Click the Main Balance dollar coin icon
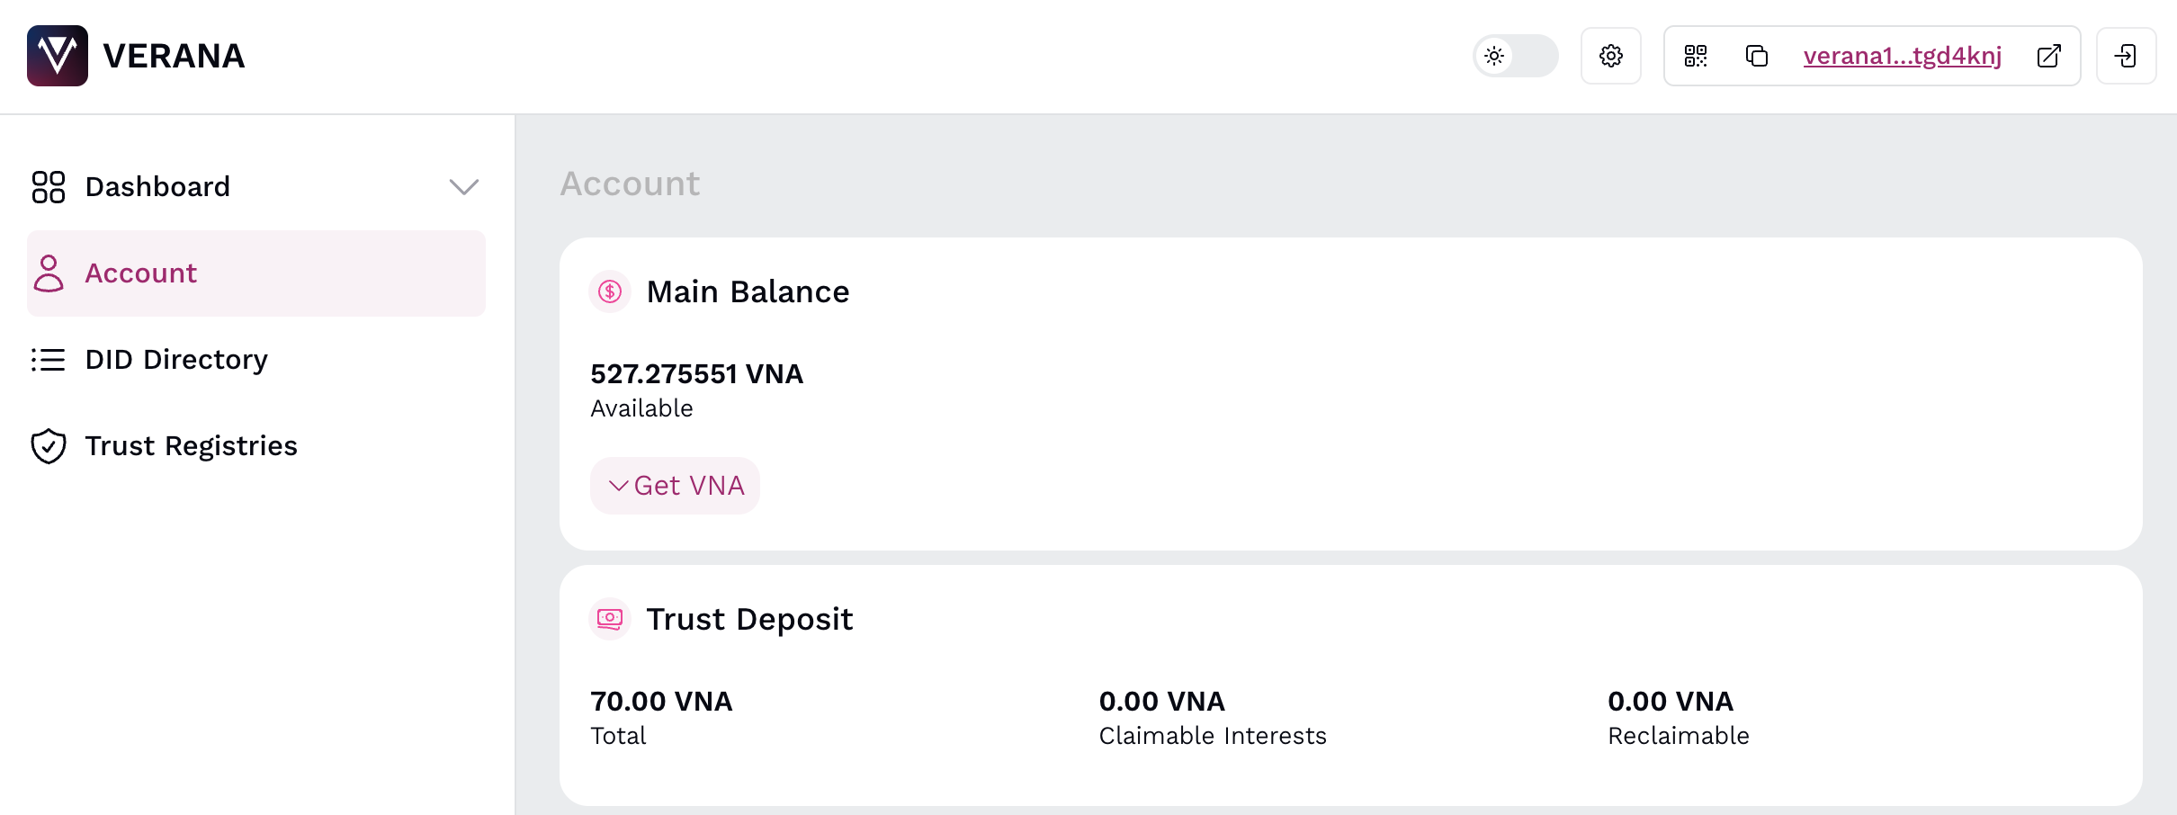The height and width of the screenshot is (815, 2177). pyautogui.click(x=610, y=291)
